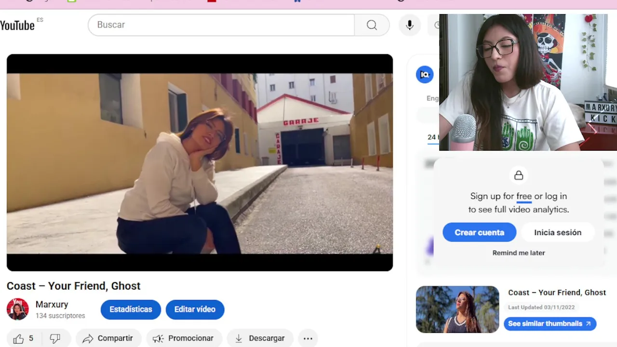Screen dimensions: 617x347
Task: Click the sidebar title Coast – Your Friend, Ghost
Action: tap(557, 293)
